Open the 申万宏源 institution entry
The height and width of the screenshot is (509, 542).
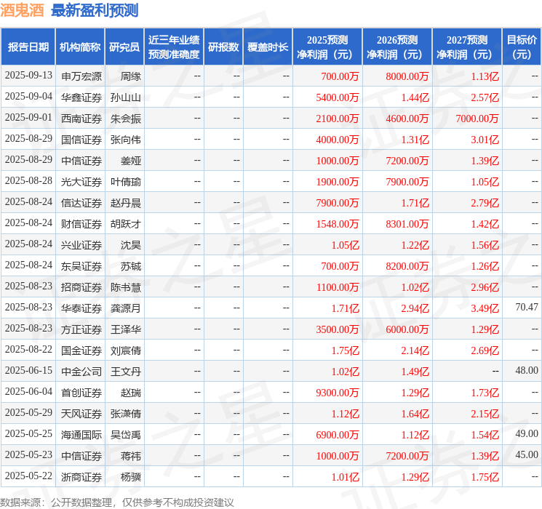tap(81, 76)
